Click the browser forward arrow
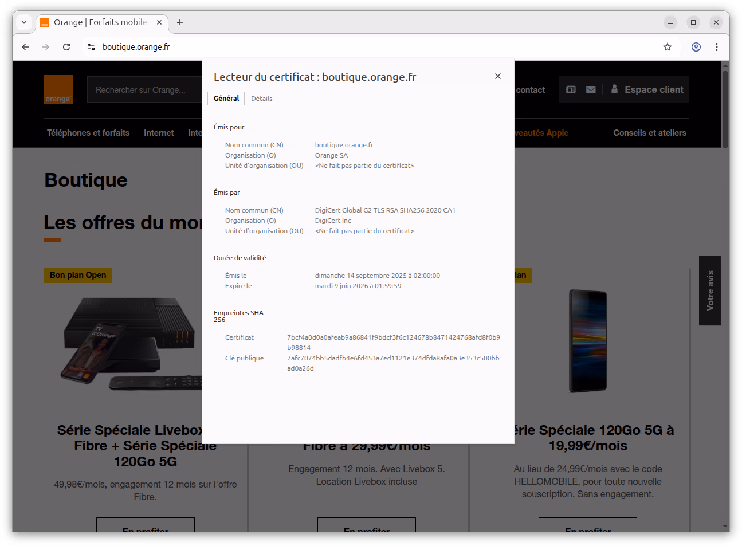This screenshot has width=742, height=546. click(x=46, y=47)
